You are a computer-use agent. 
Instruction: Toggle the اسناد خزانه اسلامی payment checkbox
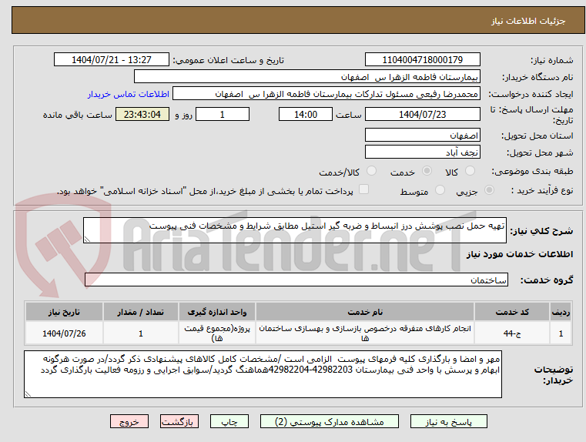[363, 189]
